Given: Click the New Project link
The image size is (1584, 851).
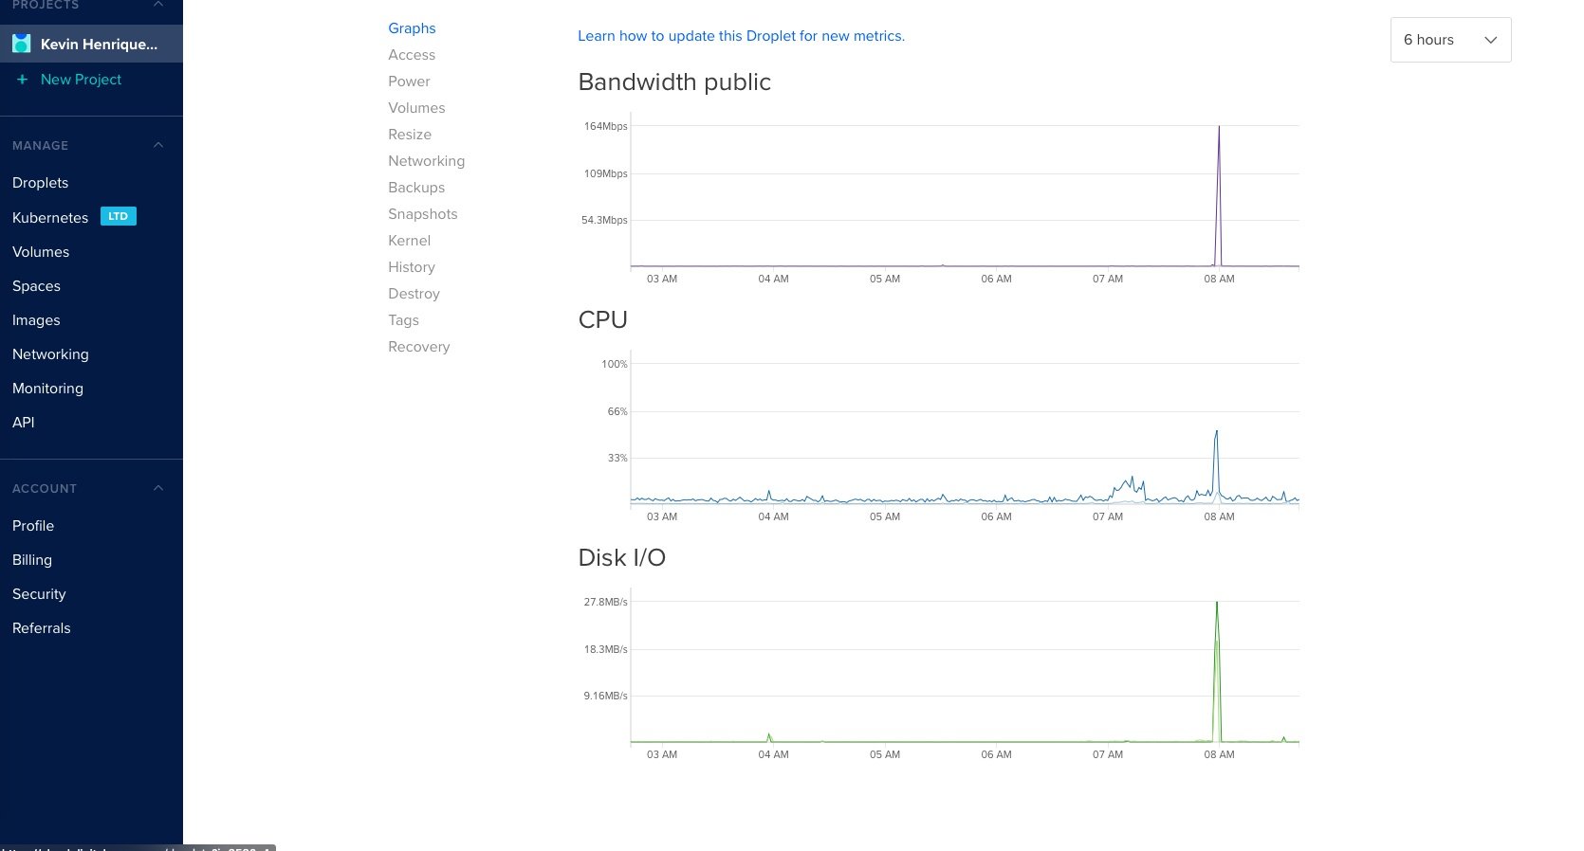Looking at the screenshot, I should pos(81,80).
